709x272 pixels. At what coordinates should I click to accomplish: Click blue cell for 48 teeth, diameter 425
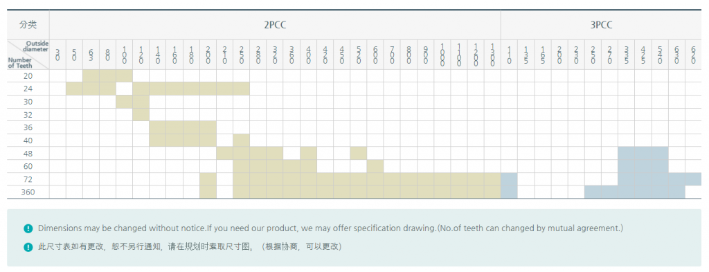(643, 153)
